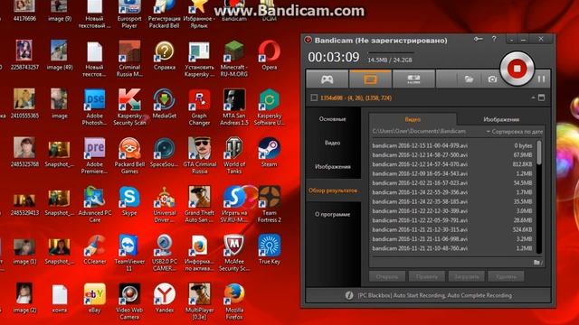This screenshot has width=579, height=325.
Task: Select the MTA San Andreas 1.5 icon
Action: pyautogui.click(x=234, y=107)
